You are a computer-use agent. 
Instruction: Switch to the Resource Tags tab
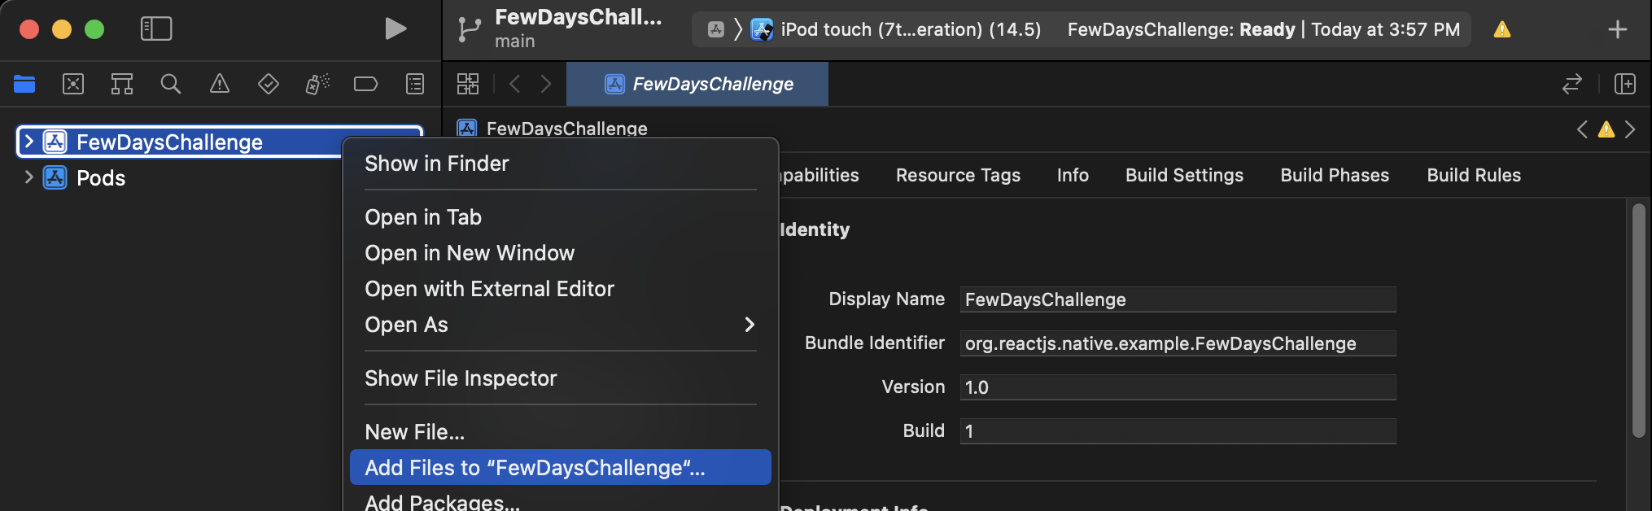pos(958,175)
